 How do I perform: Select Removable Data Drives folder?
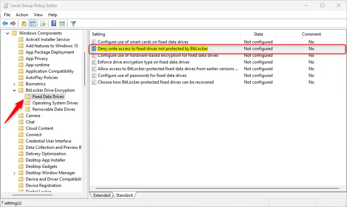[54, 109]
